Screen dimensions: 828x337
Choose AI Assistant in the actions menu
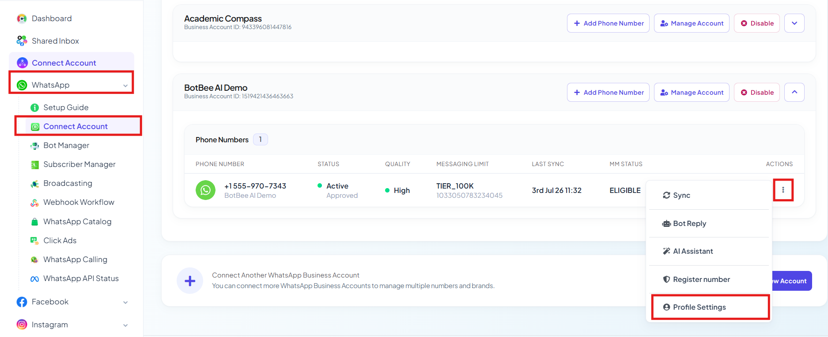click(x=709, y=251)
